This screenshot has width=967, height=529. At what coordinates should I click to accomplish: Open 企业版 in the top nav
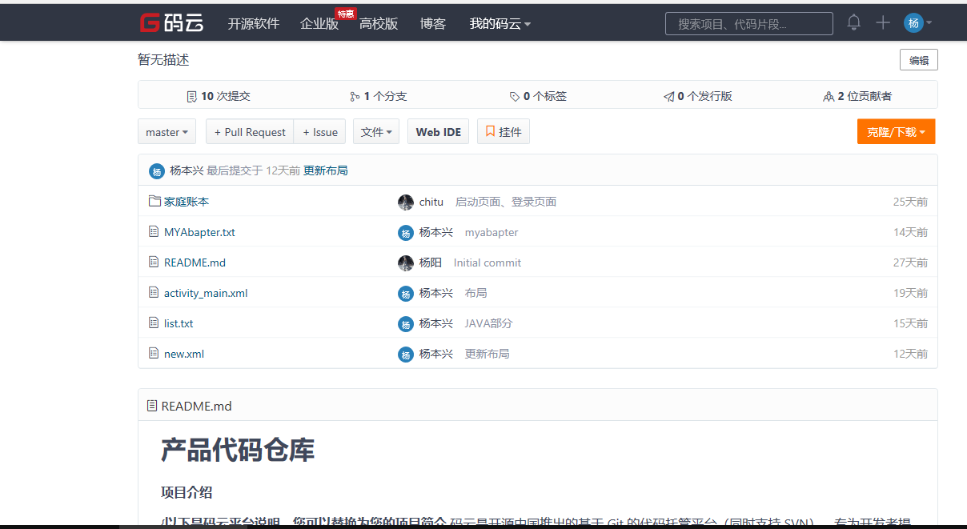(319, 24)
